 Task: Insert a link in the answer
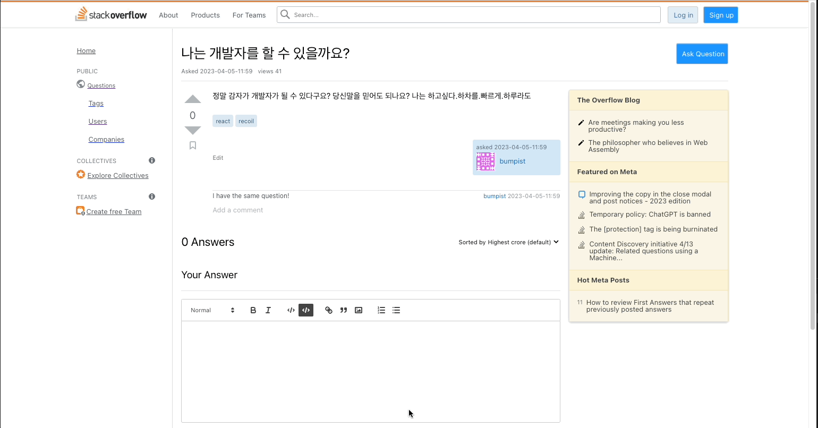pos(329,310)
